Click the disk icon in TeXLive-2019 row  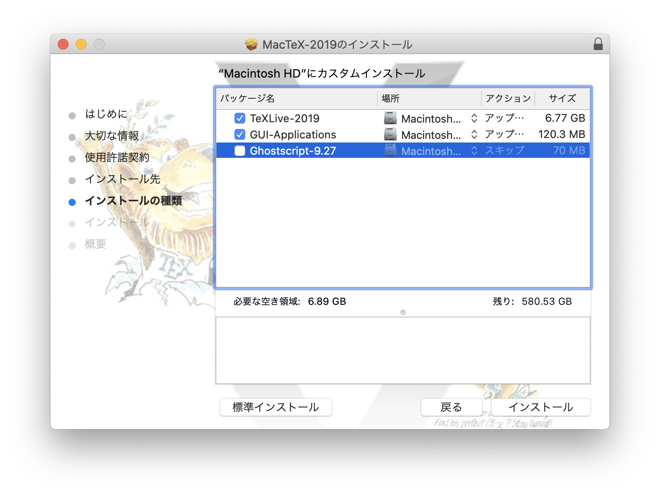pos(390,118)
